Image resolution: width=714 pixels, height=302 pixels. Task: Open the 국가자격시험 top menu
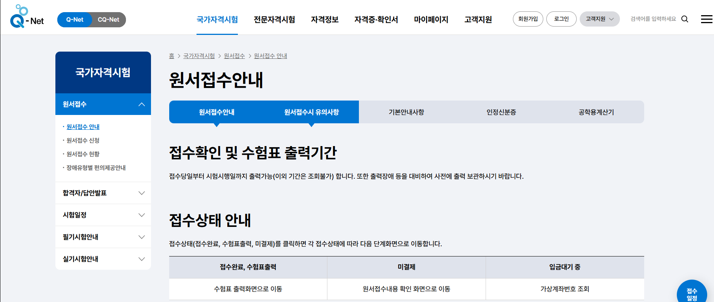(x=217, y=19)
